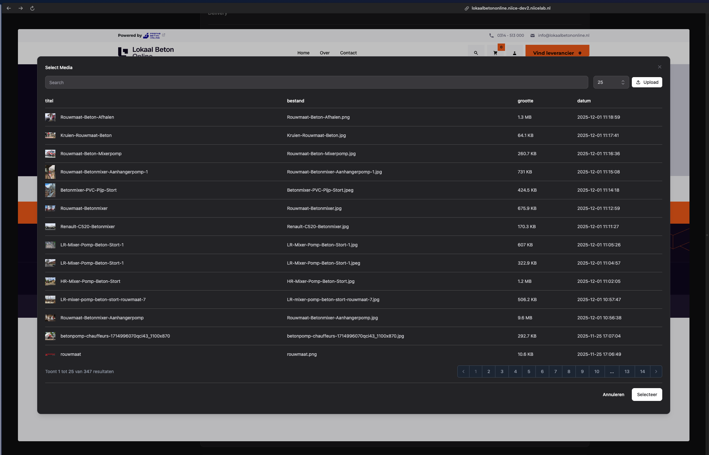This screenshot has height=455, width=709.
Task: Click the browser forward arrow
Action: (20, 8)
